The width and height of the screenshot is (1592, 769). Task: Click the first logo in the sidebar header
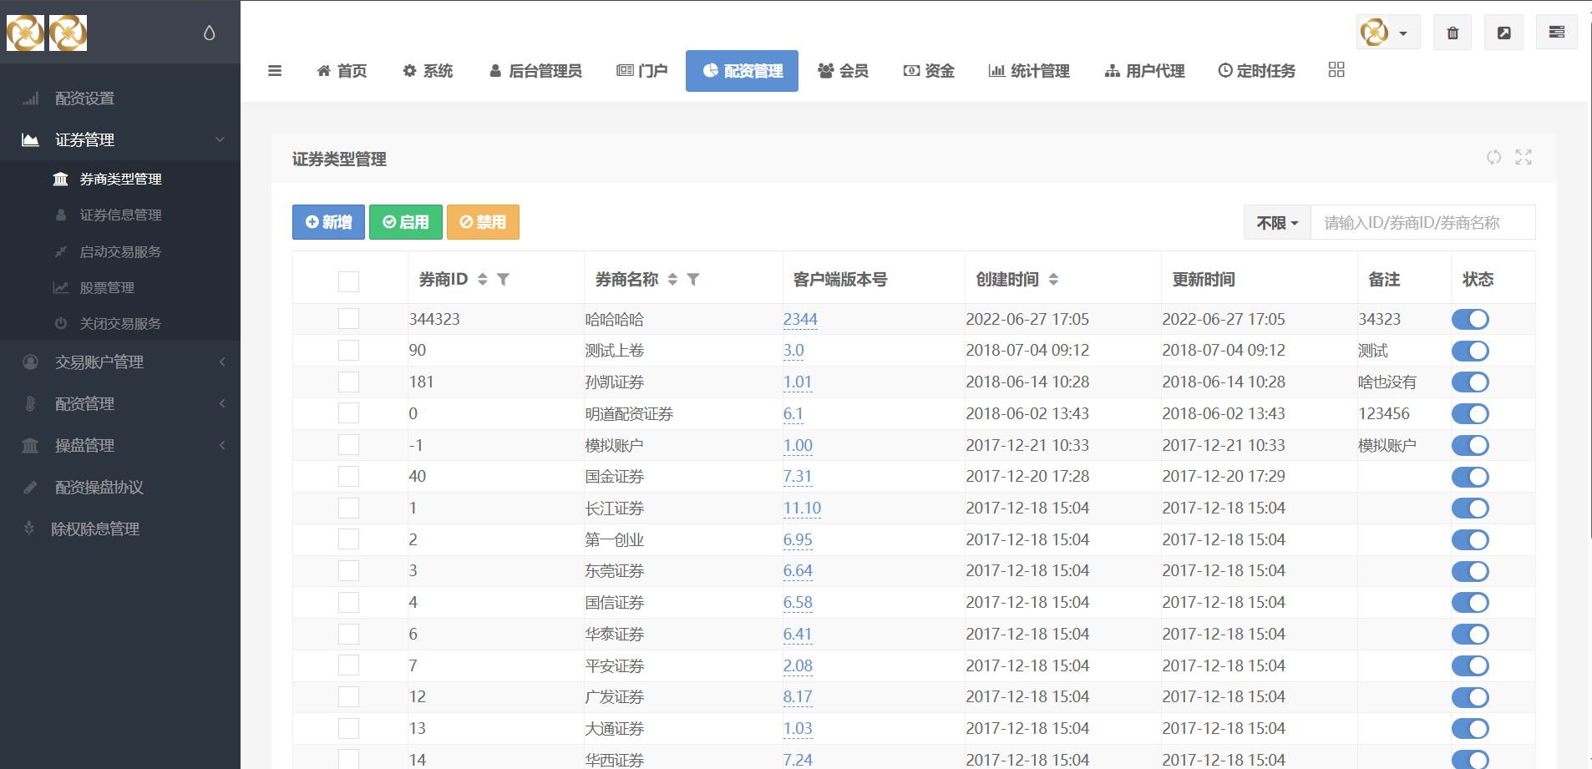[x=25, y=33]
